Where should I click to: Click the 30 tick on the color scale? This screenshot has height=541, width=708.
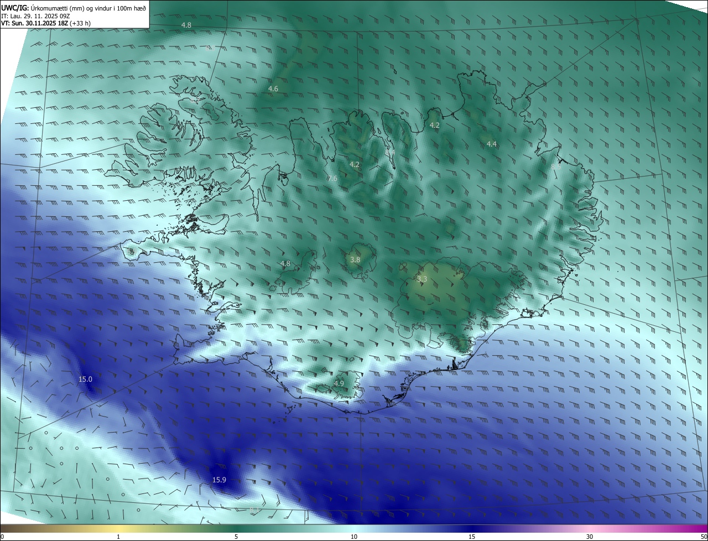tap(590, 537)
